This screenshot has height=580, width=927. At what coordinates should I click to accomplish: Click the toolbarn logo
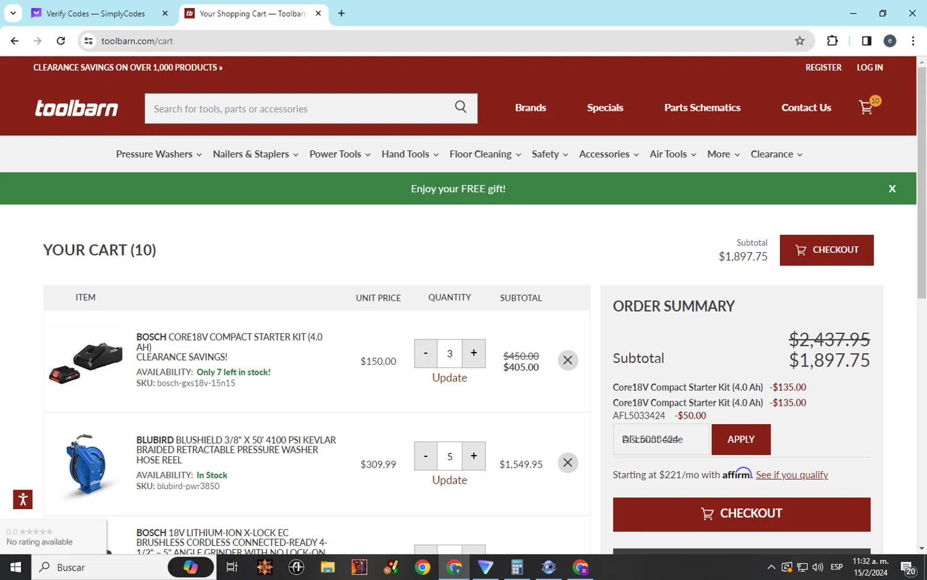pos(77,108)
